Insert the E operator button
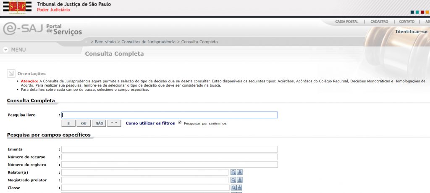Viewport: 430px width, 193px height. pos(68,123)
